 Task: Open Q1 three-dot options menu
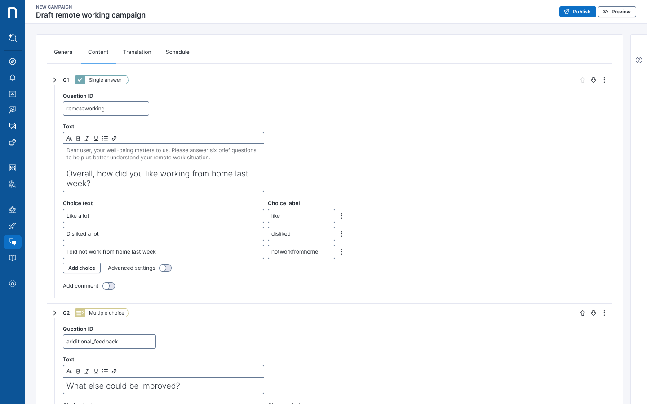click(x=604, y=80)
